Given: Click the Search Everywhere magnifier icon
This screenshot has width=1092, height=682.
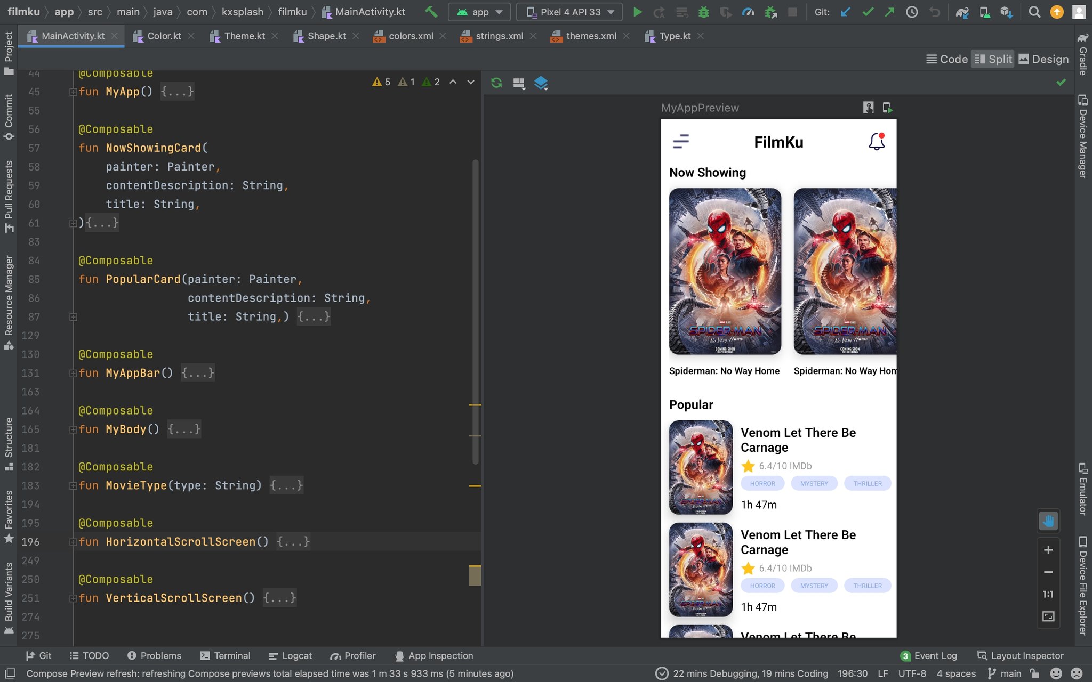Looking at the screenshot, I should [1034, 12].
